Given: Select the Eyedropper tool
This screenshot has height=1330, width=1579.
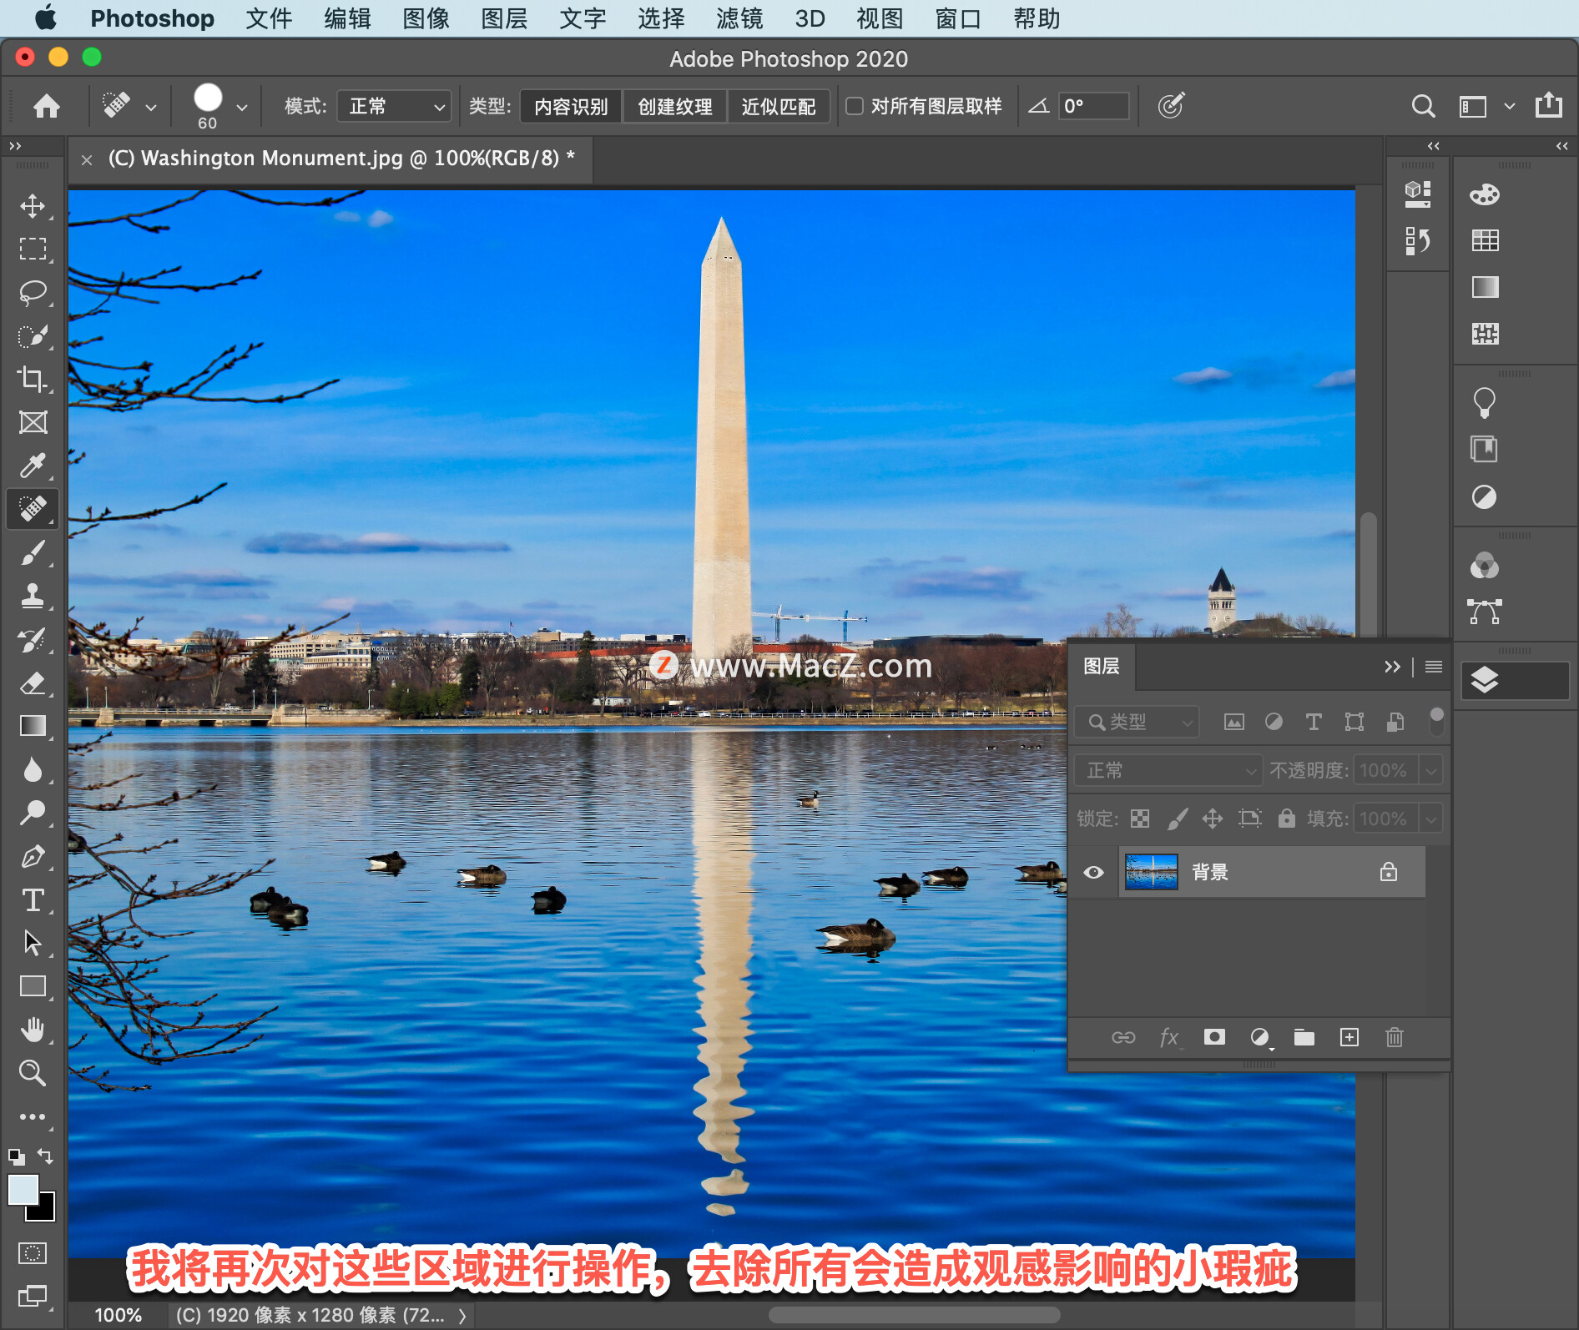Looking at the screenshot, I should pyautogui.click(x=33, y=466).
